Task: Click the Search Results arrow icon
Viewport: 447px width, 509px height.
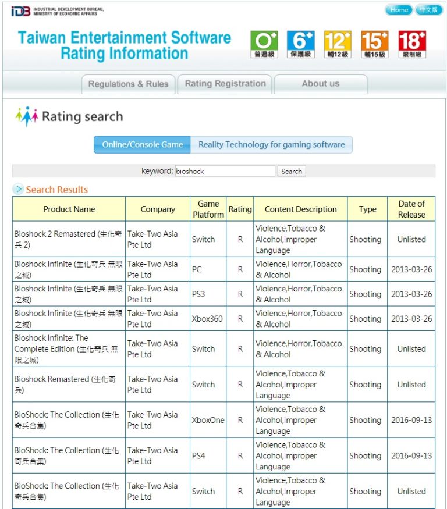Action: (x=18, y=189)
